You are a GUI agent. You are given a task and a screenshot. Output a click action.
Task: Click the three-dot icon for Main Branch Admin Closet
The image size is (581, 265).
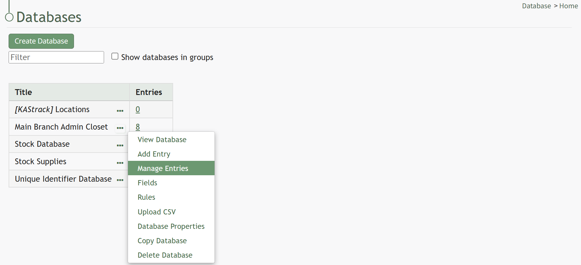120,128
